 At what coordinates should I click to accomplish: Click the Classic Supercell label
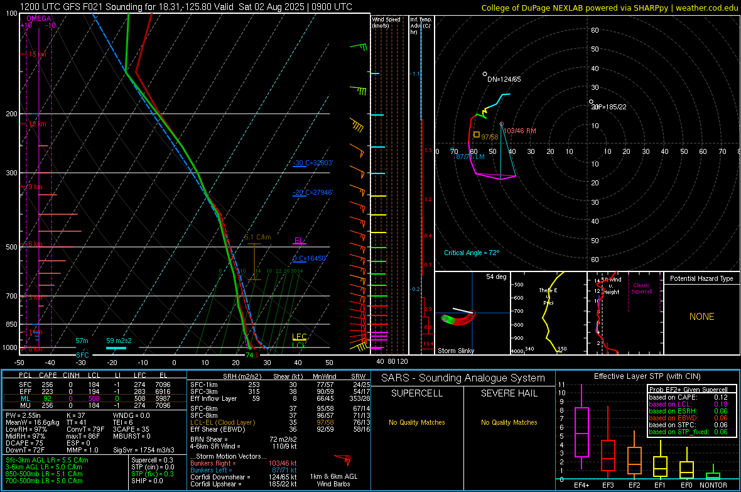641,288
